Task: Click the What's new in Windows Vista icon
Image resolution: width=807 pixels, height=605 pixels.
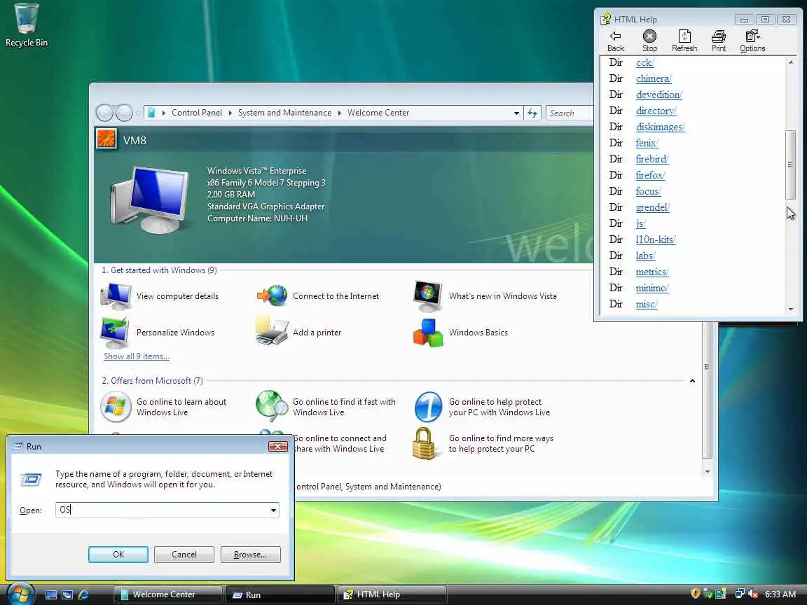Action: pos(428,295)
